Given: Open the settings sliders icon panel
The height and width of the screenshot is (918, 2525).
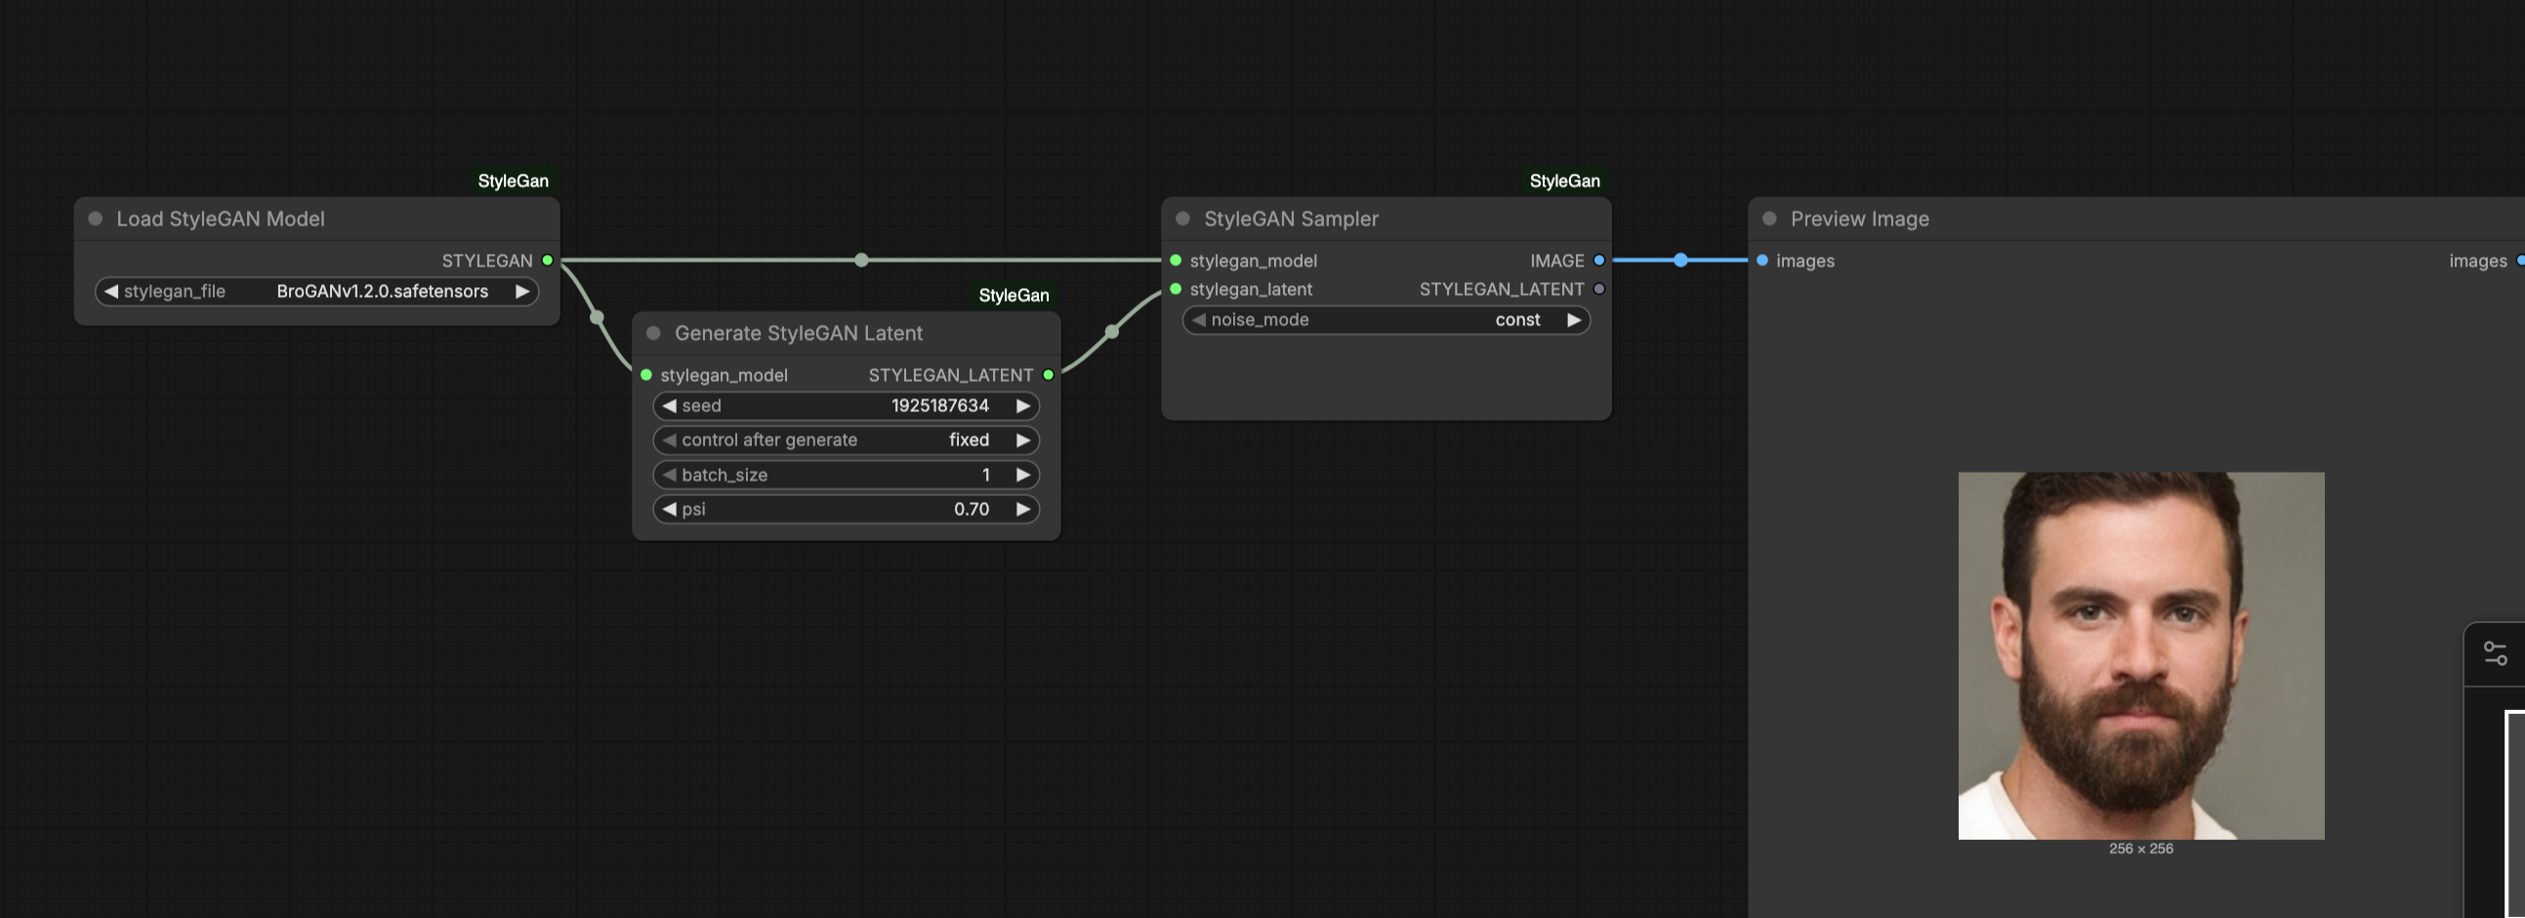Looking at the screenshot, I should point(2495,653).
